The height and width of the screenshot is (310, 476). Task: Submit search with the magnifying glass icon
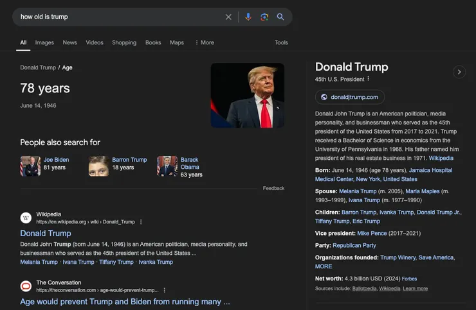(280, 17)
